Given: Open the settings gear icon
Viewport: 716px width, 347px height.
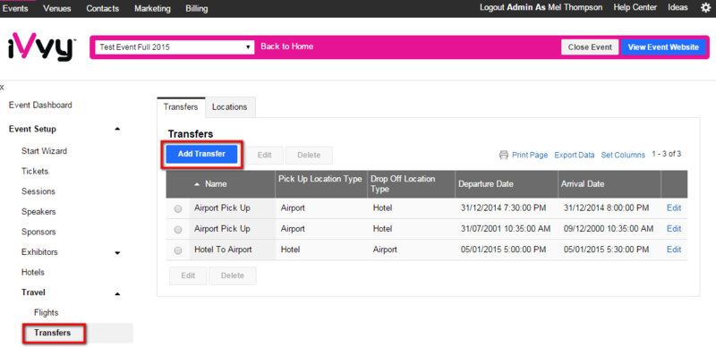Looking at the screenshot, I should [705, 8].
